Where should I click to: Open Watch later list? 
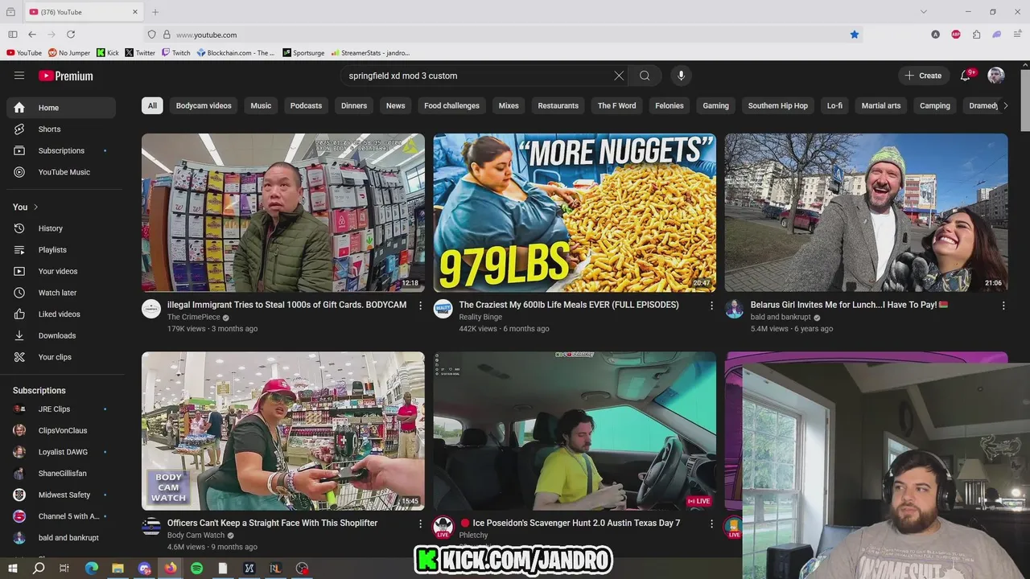[61, 293]
